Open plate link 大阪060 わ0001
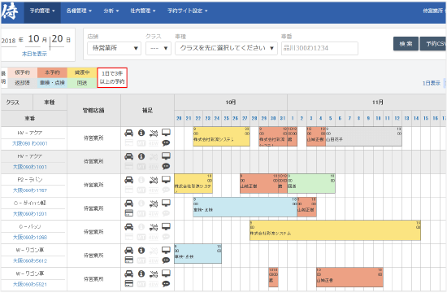This screenshot has height=293, width=447. coord(29,143)
